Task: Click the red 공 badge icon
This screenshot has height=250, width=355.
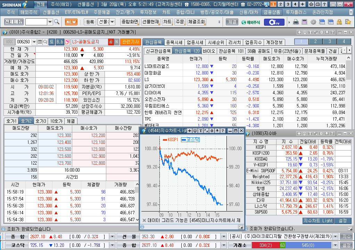Action: (110, 42)
